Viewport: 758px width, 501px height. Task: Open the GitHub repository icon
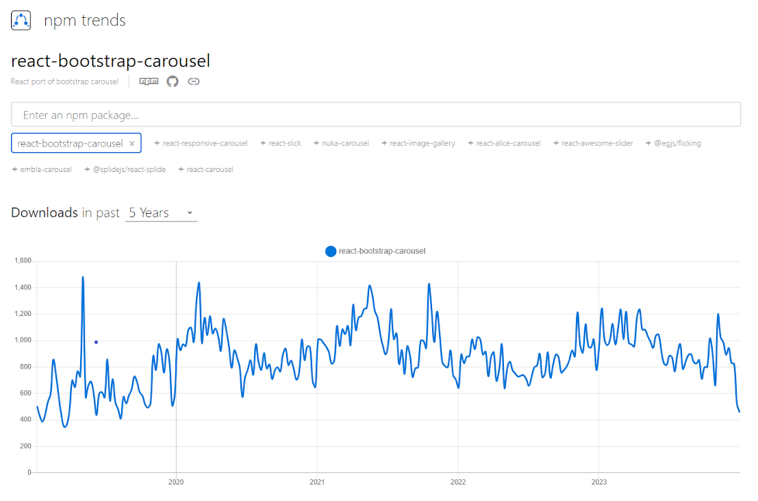pos(172,81)
